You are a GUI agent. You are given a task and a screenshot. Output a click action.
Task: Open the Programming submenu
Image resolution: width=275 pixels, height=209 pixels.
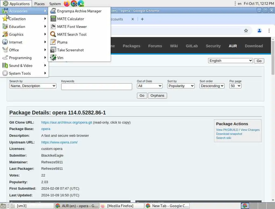[24, 58]
